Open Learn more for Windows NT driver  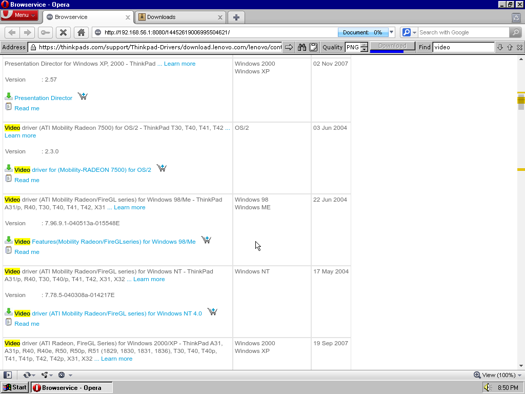[149, 279]
